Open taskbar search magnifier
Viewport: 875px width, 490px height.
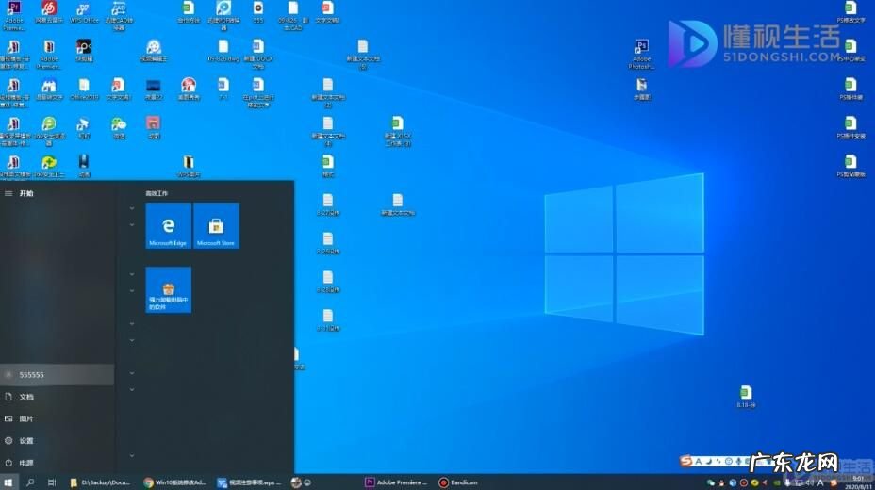(x=30, y=482)
